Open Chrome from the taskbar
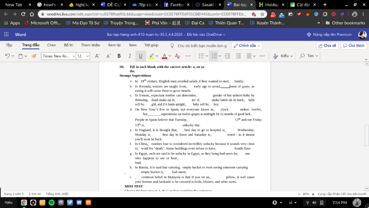Screen dimensions: 369x208 point(24,203)
